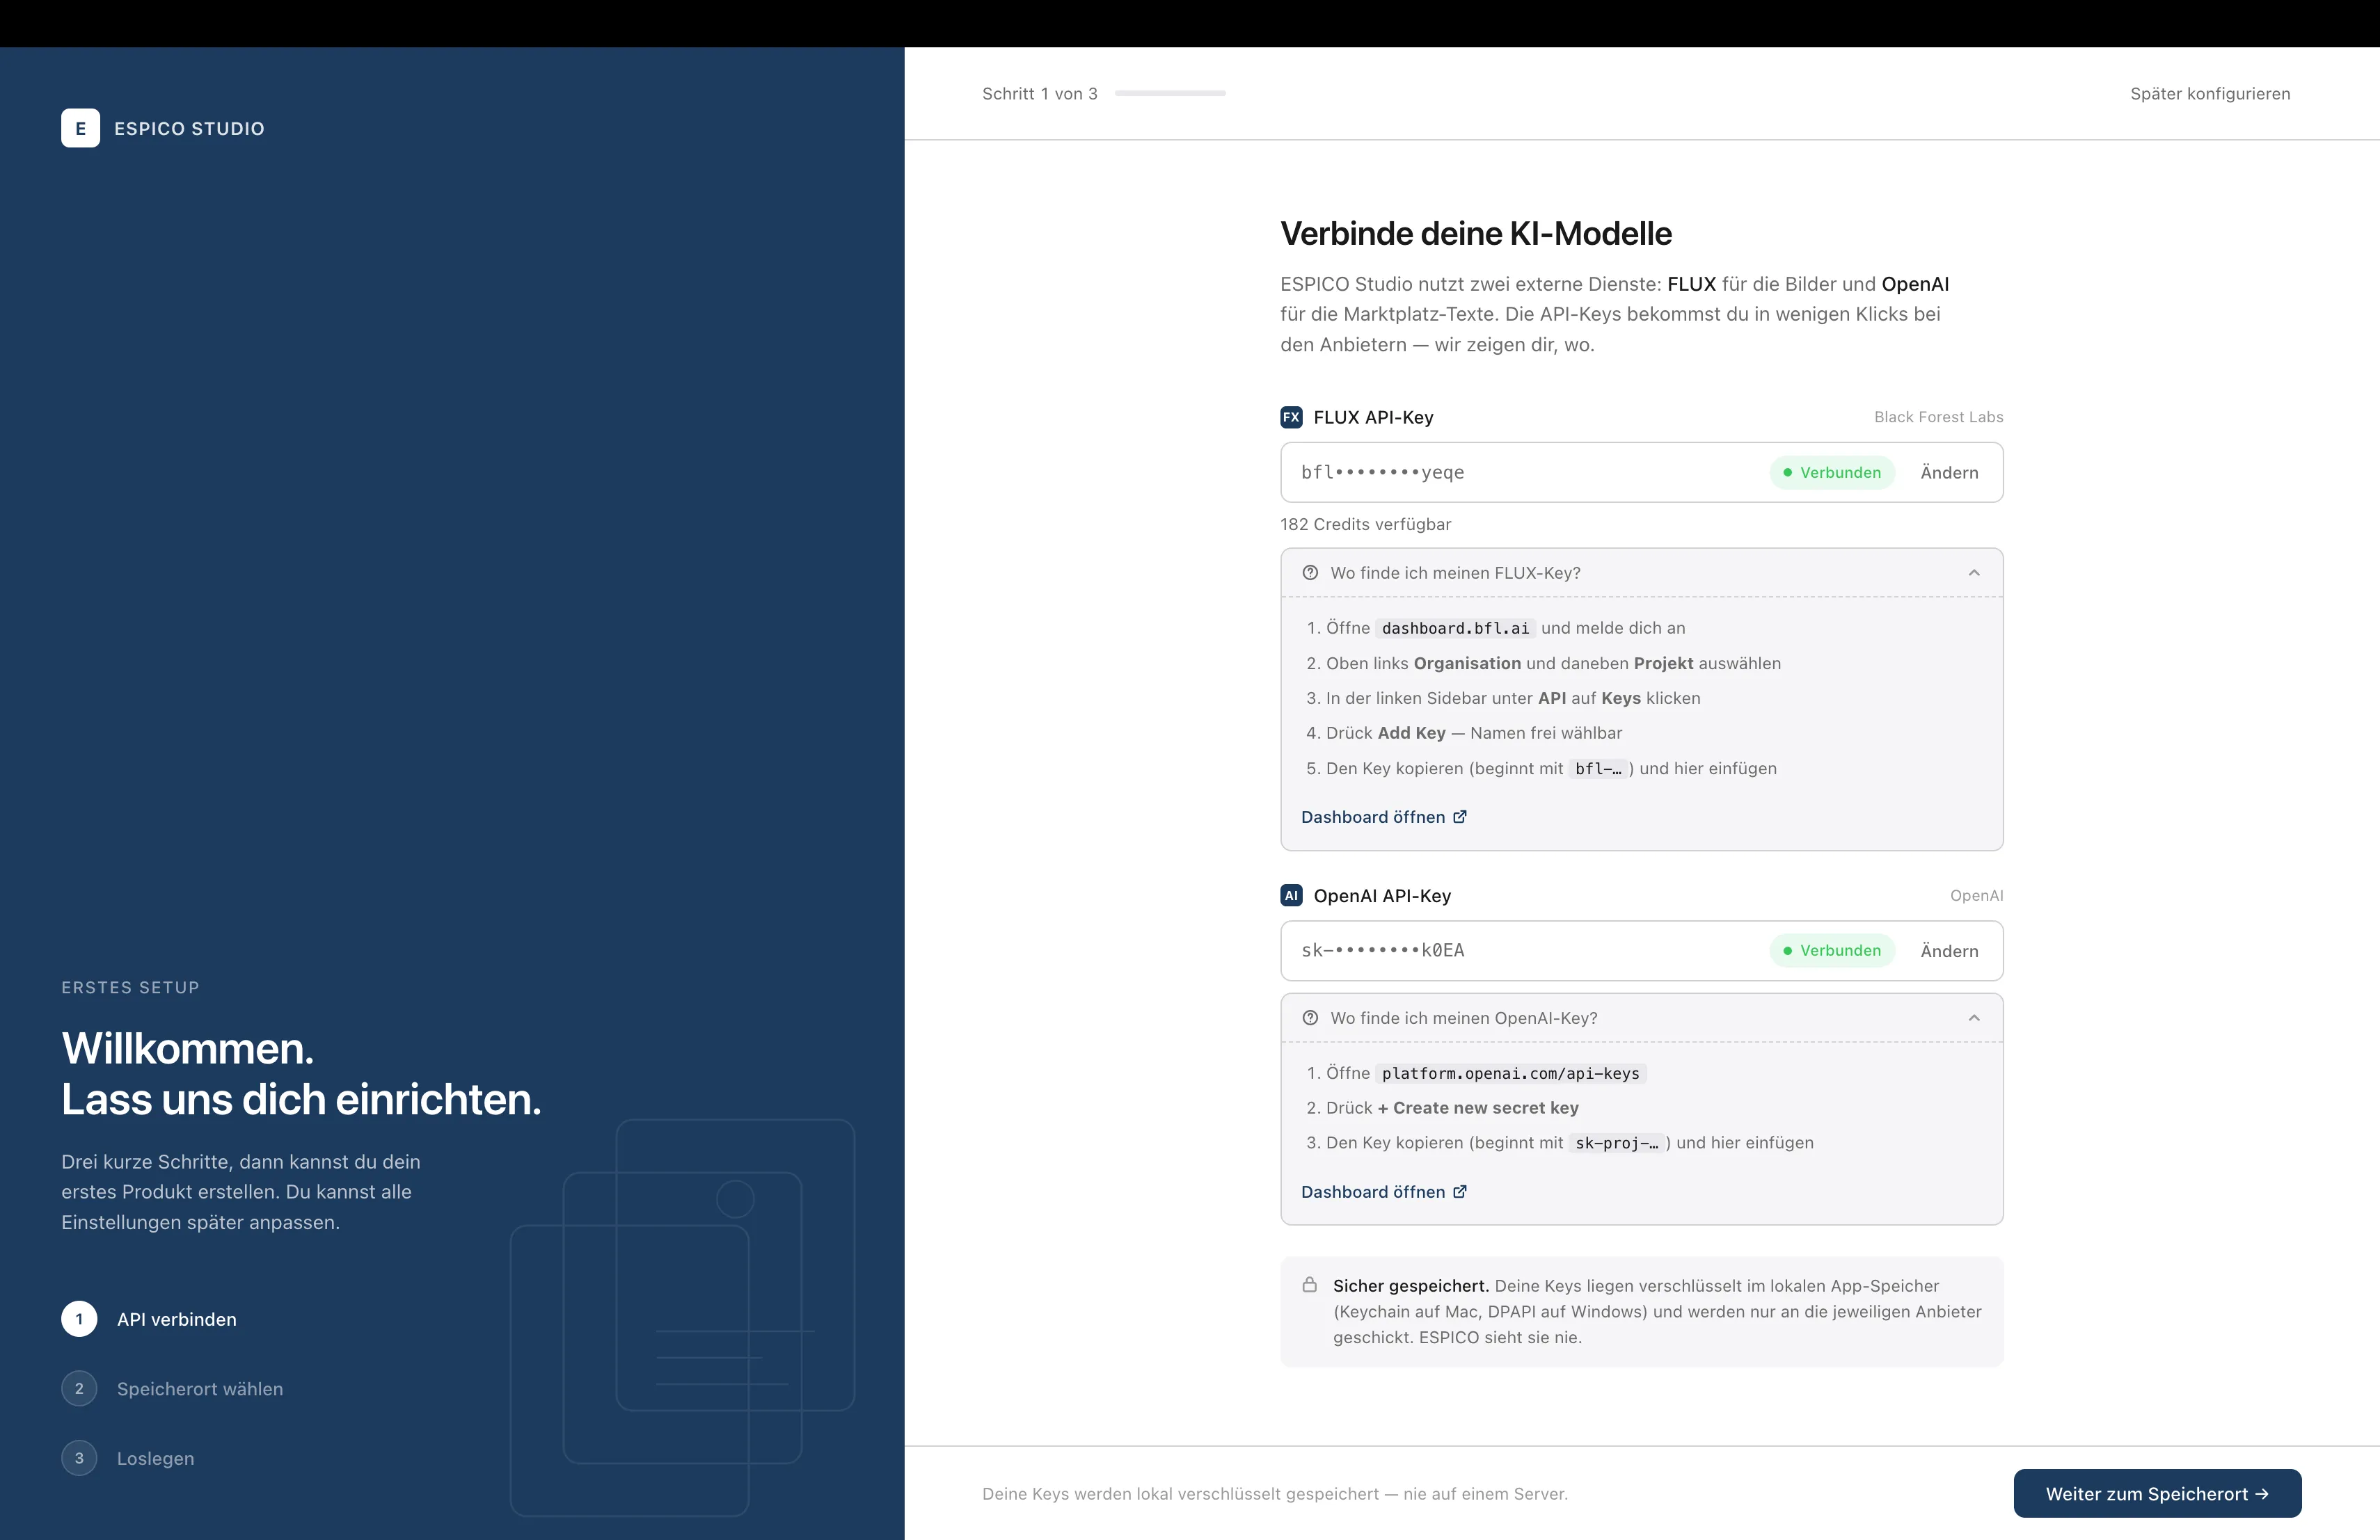This screenshot has width=2380, height=1540.
Task: Click the 'OpenAI' provider label at right
Action: pos(1976,895)
